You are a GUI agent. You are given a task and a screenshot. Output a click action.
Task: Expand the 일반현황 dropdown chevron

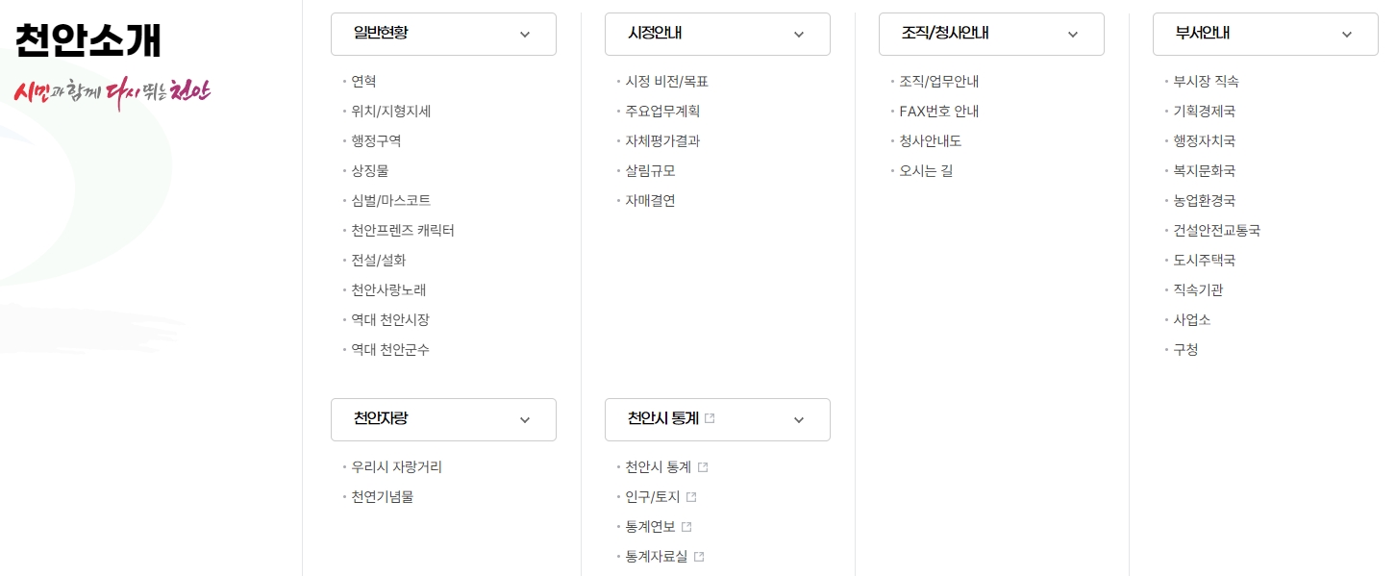(525, 34)
